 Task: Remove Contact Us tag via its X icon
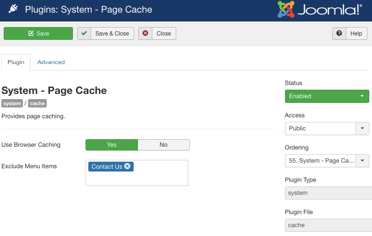(128, 166)
